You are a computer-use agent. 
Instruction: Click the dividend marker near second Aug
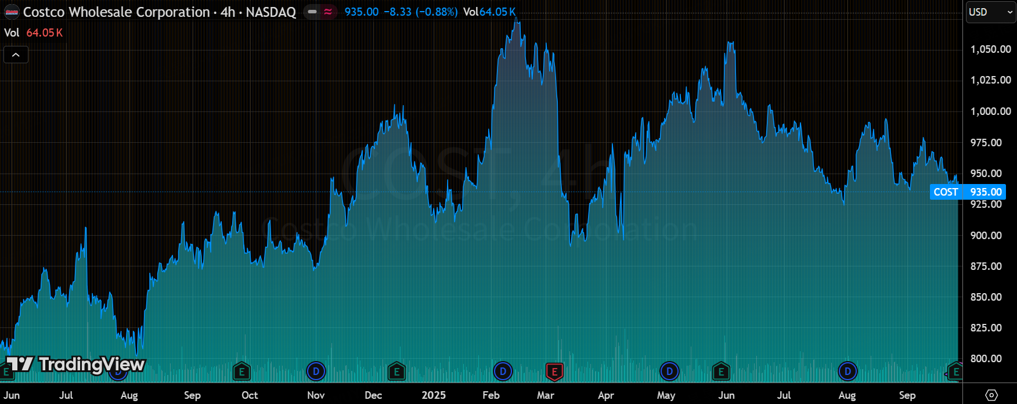[848, 371]
